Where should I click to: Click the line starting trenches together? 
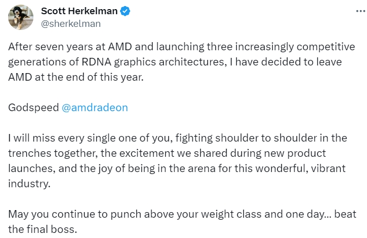167,153
